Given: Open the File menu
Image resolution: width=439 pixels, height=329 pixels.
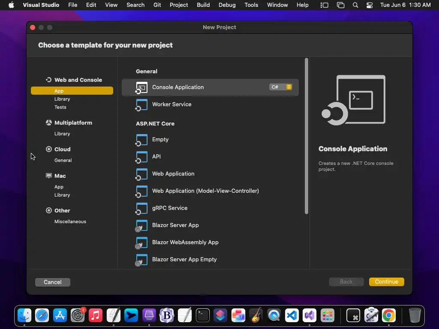Looking at the screenshot, I should pos(72,5).
